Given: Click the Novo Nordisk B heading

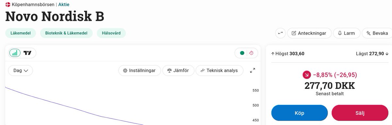Looking at the screenshot, I should pyautogui.click(x=55, y=17).
